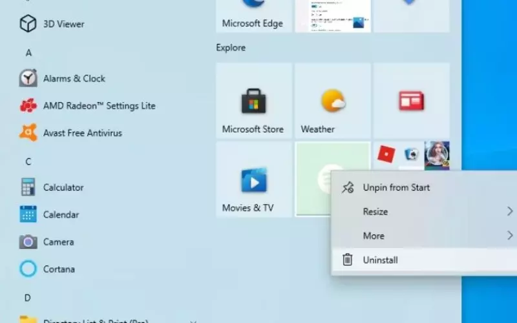Click the Camera text label
The image size is (517, 323).
pyautogui.click(x=58, y=242)
